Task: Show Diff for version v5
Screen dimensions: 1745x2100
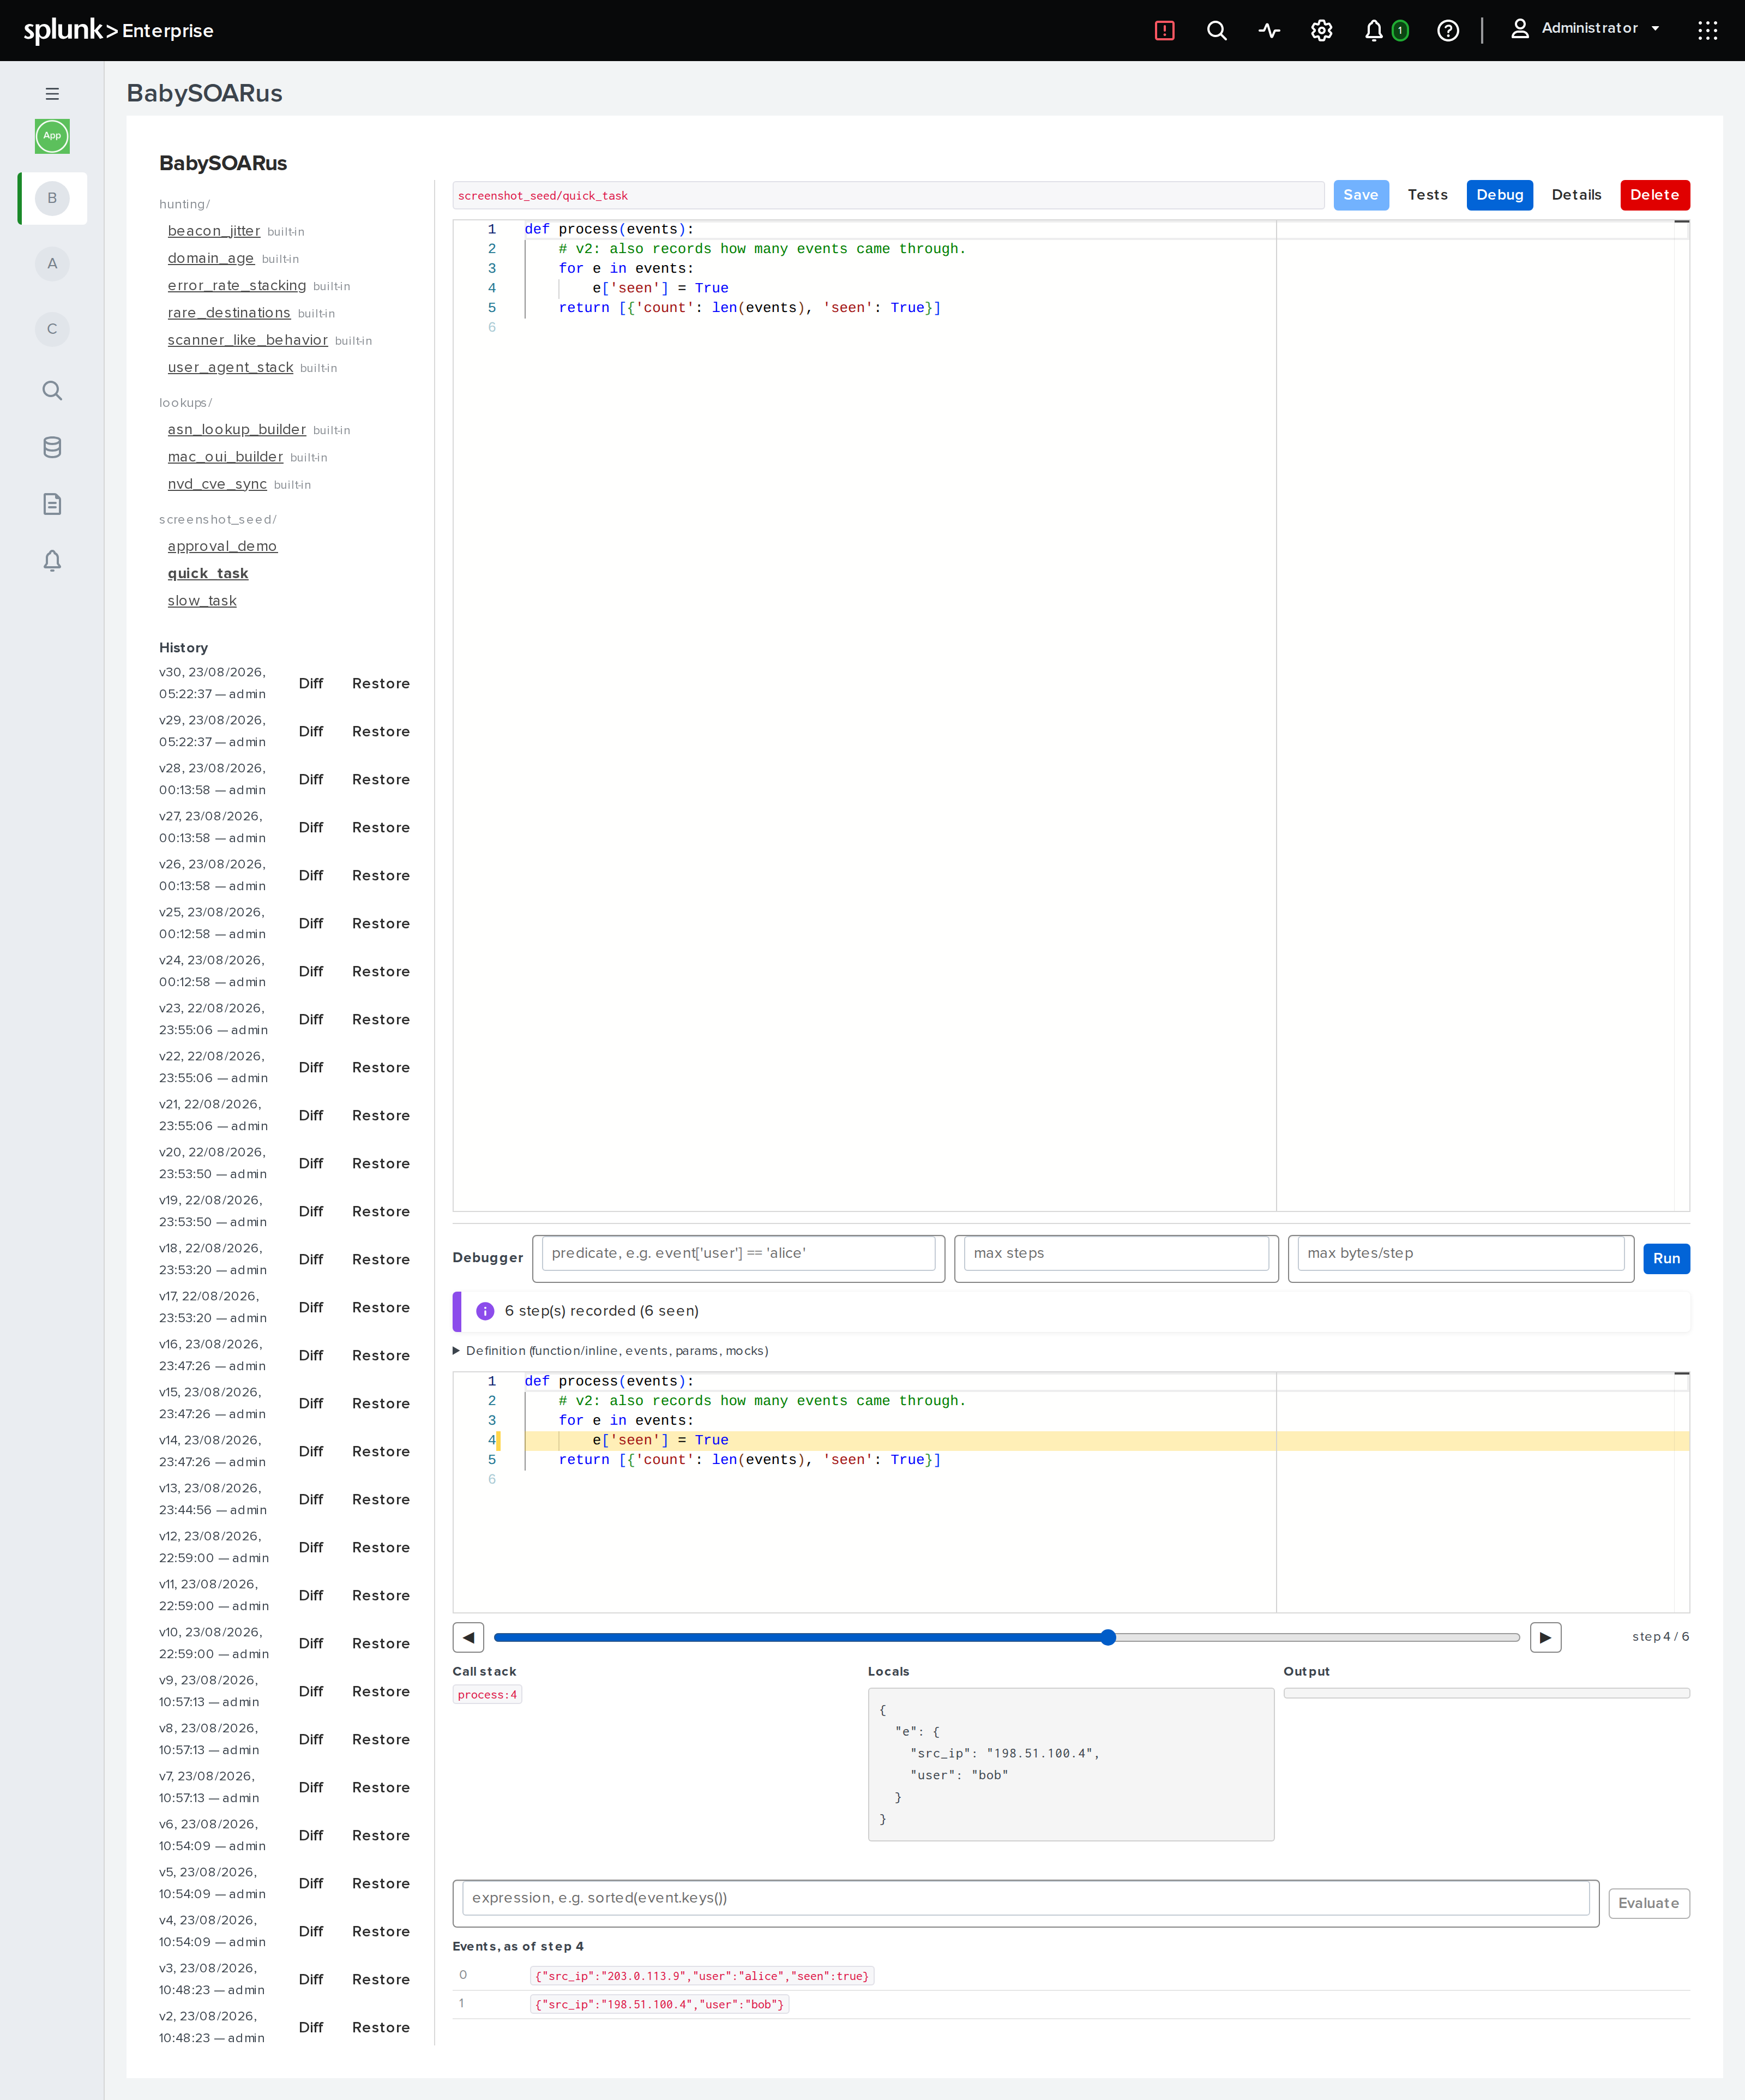Action: (x=311, y=1883)
